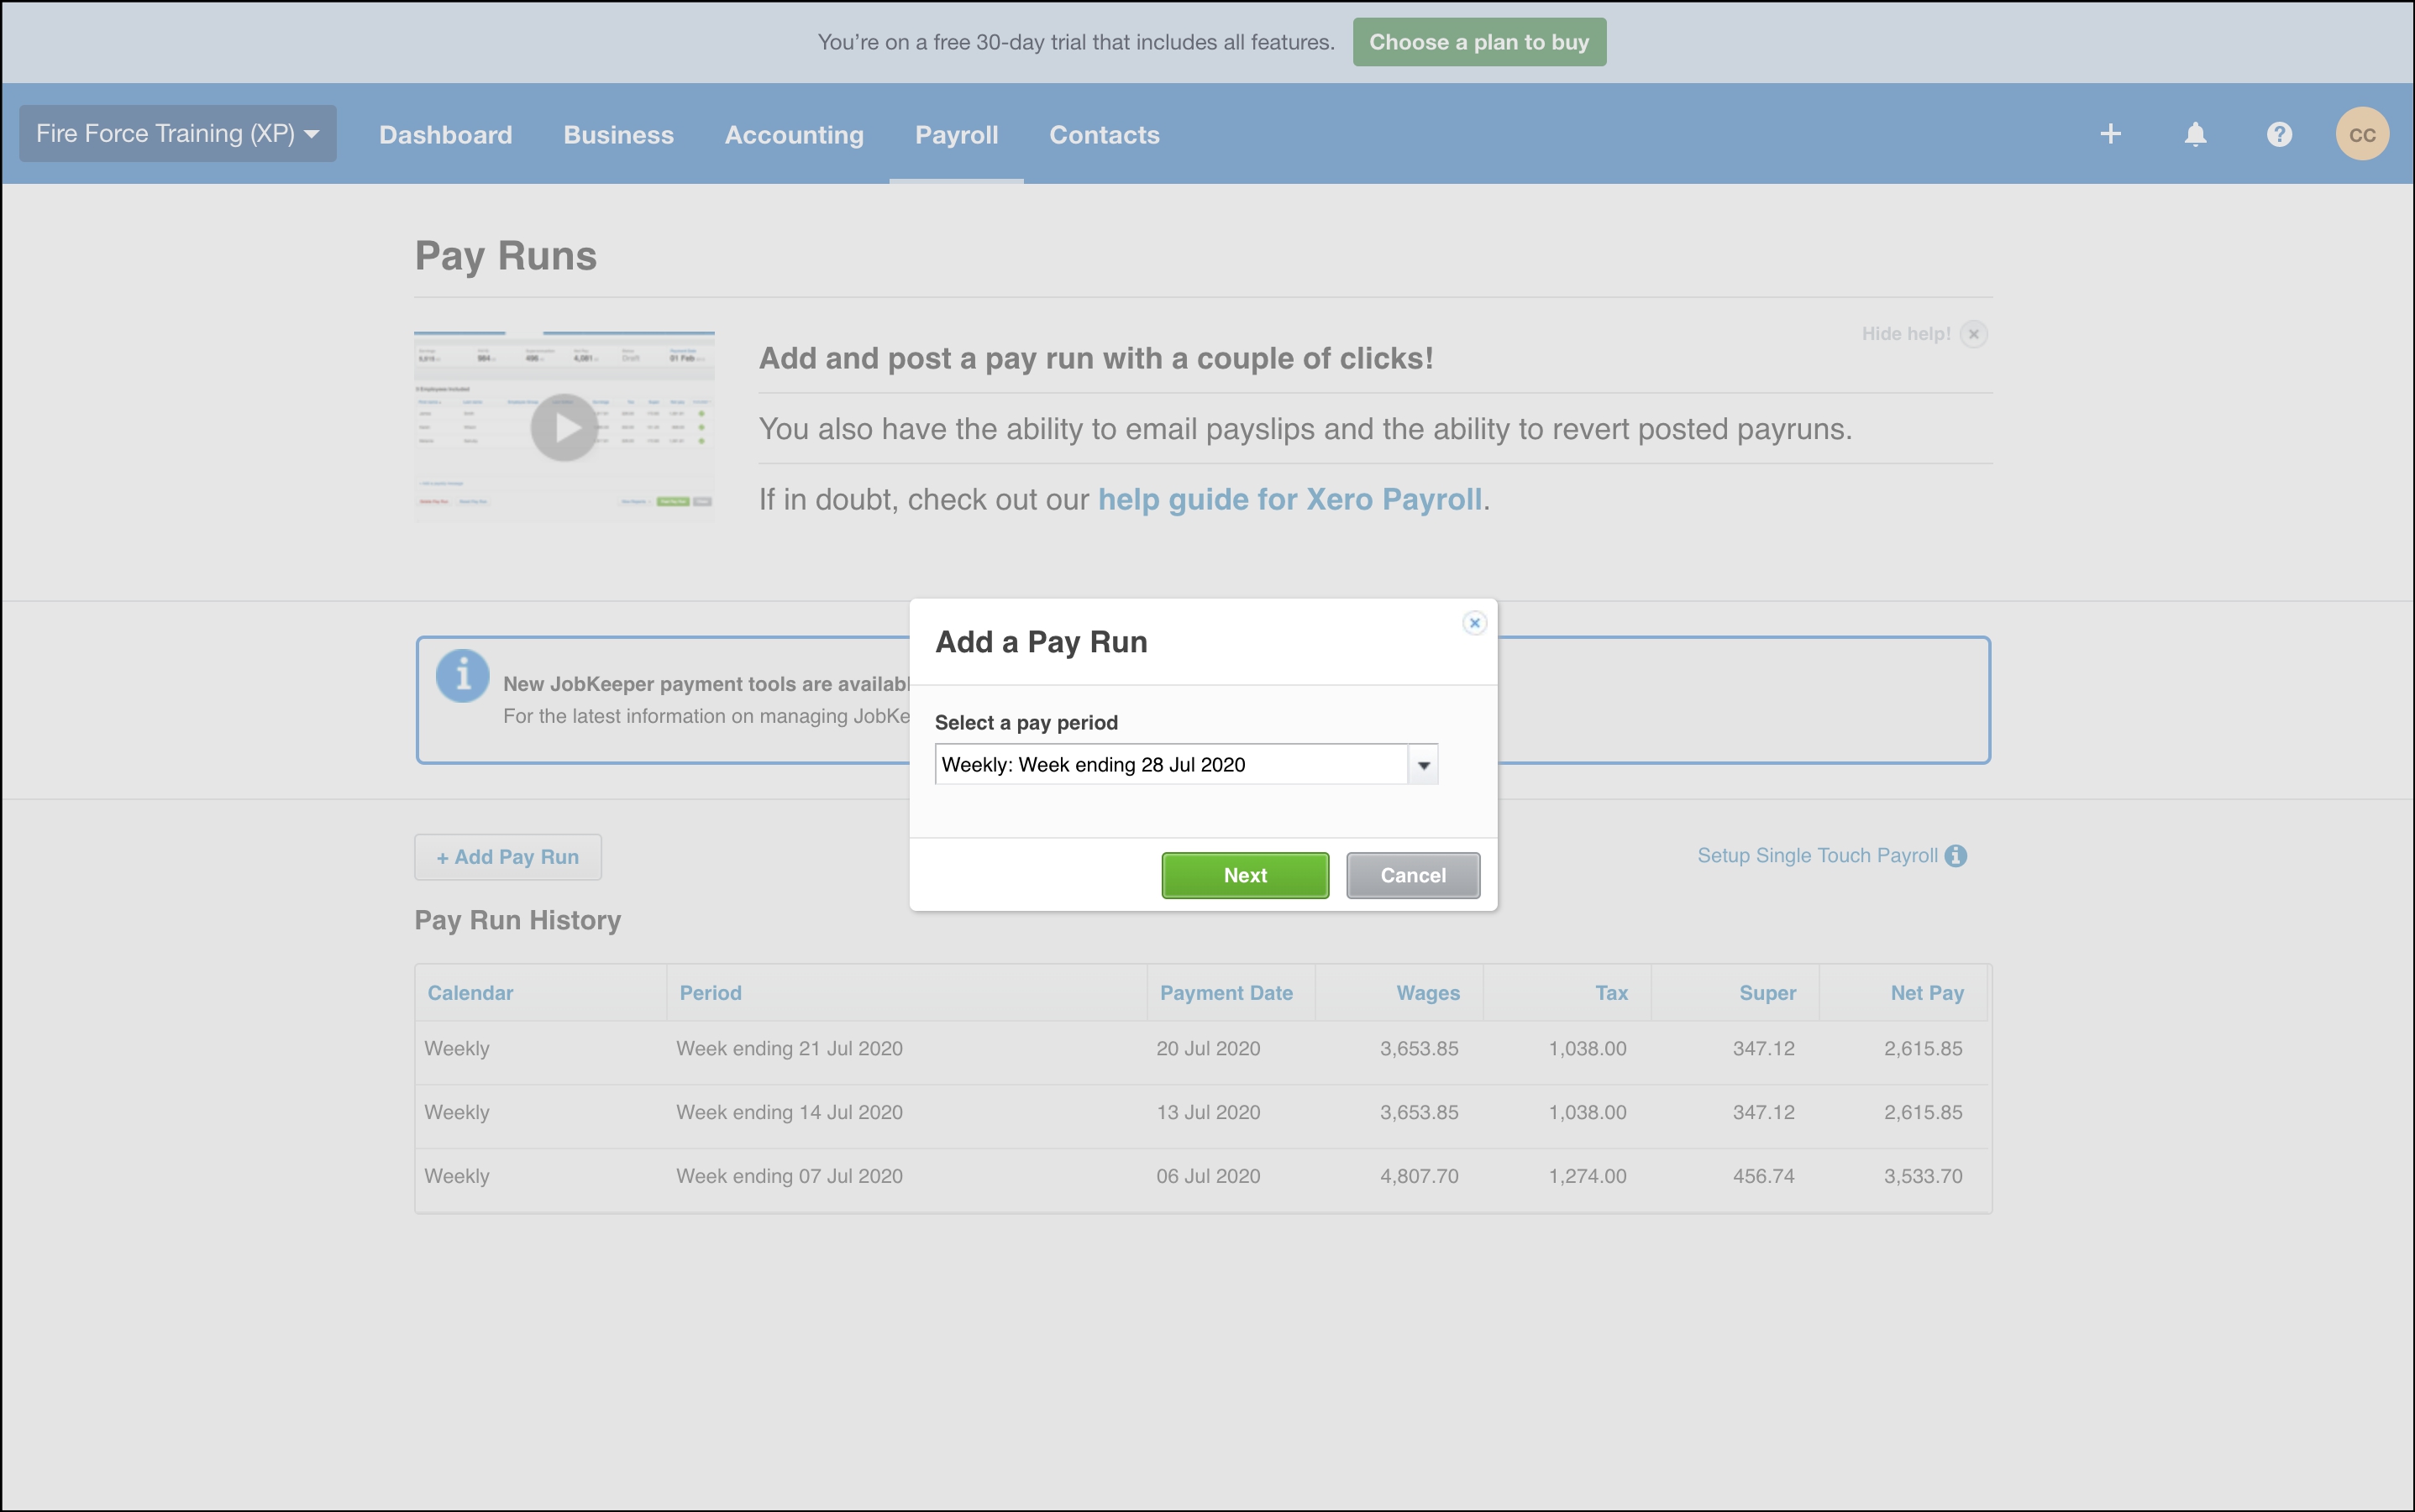Screen dimensions: 2415x1512
Task: Play the pay run help video
Action: click(x=564, y=427)
